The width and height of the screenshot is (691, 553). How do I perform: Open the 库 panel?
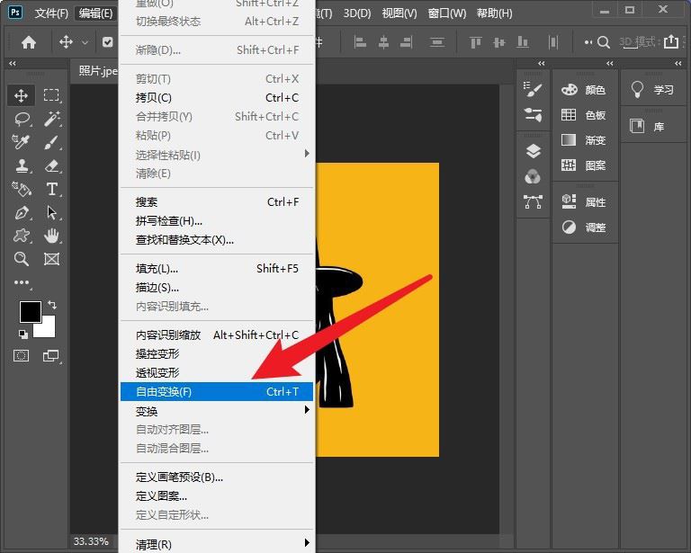(647, 127)
